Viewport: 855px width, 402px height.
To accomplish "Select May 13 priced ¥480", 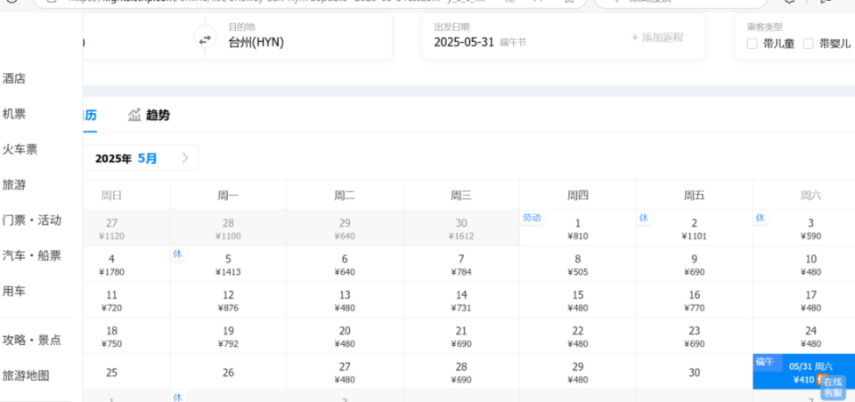I will coord(345,300).
